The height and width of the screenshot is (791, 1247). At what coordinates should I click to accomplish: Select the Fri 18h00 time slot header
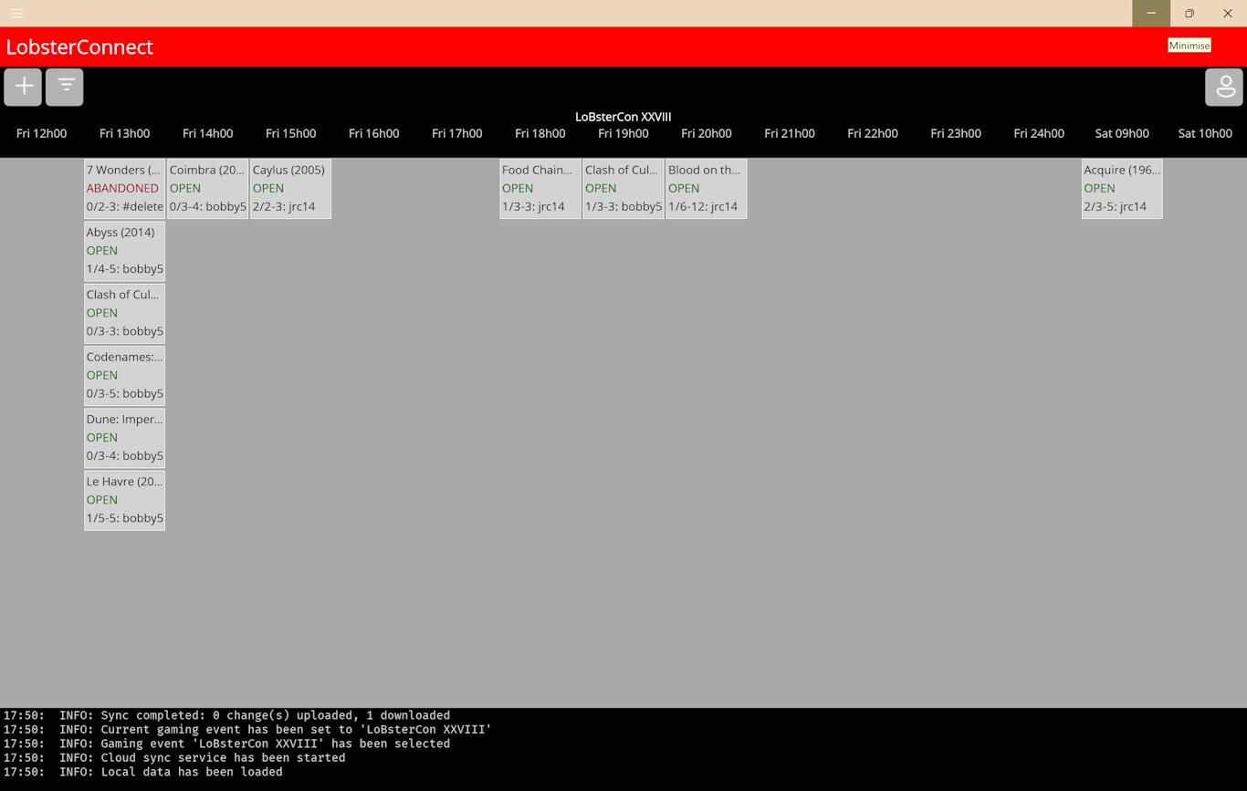pyautogui.click(x=540, y=133)
